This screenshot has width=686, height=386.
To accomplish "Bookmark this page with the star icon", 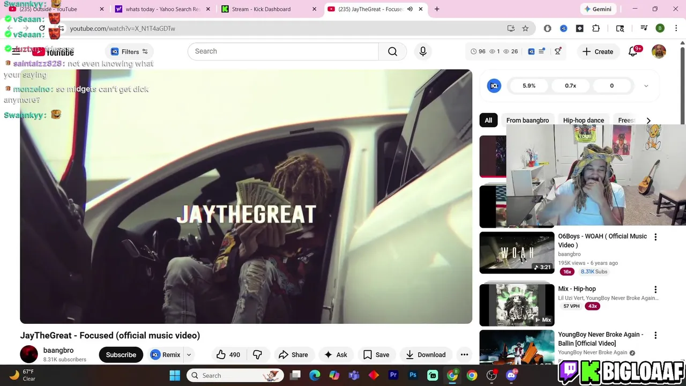I will tap(525, 28).
